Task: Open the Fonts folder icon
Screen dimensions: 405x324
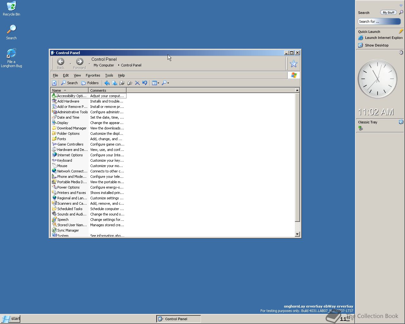Action: (54, 139)
